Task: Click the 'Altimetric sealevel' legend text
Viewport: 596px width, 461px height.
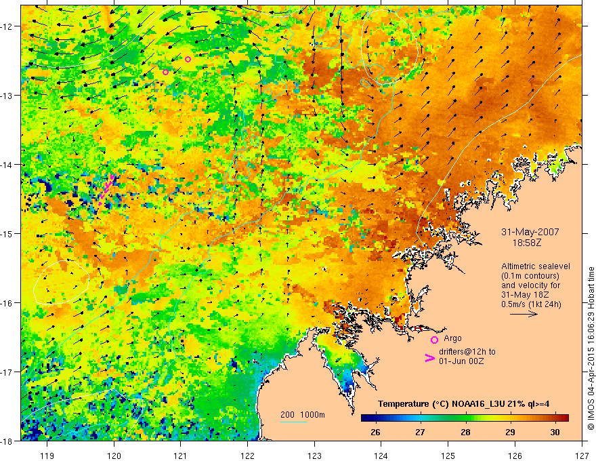Action: [536, 266]
